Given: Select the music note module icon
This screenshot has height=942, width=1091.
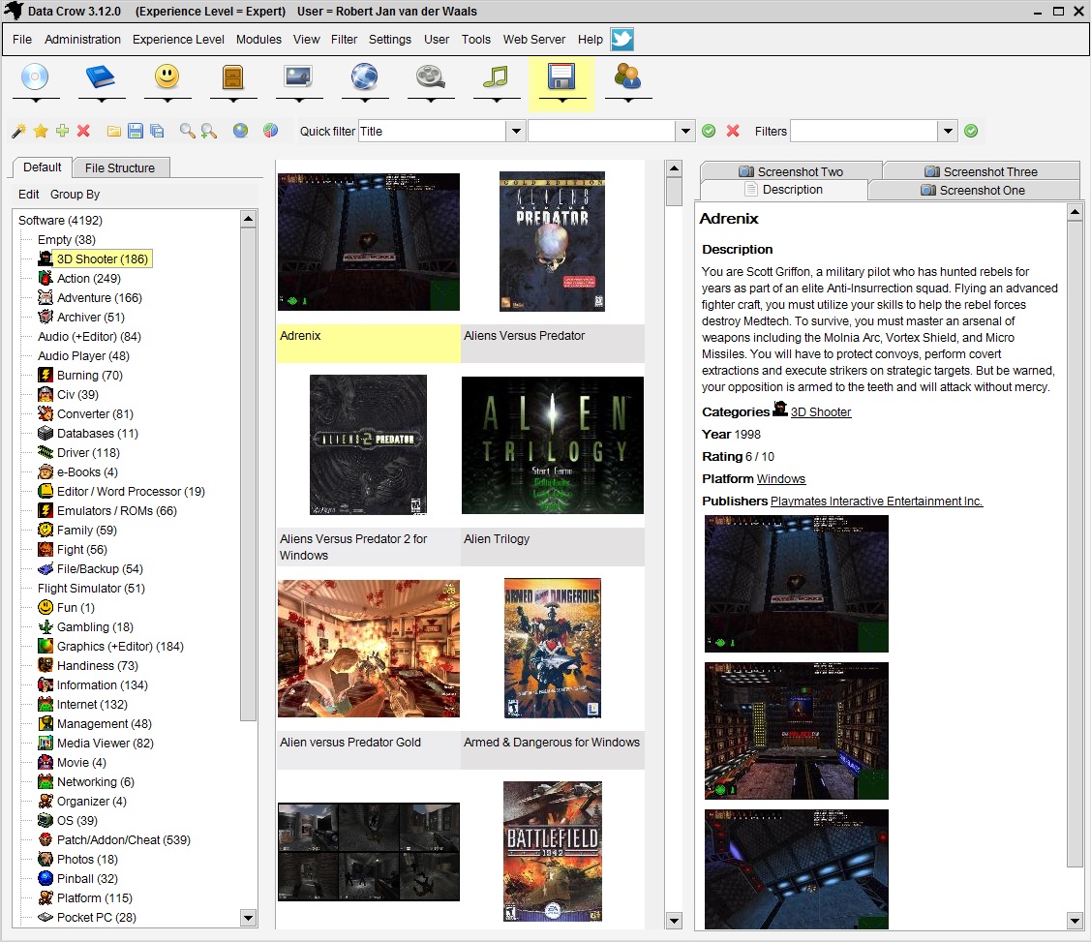Looking at the screenshot, I should pos(496,77).
